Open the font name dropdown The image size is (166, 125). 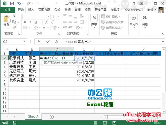[48, 17]
